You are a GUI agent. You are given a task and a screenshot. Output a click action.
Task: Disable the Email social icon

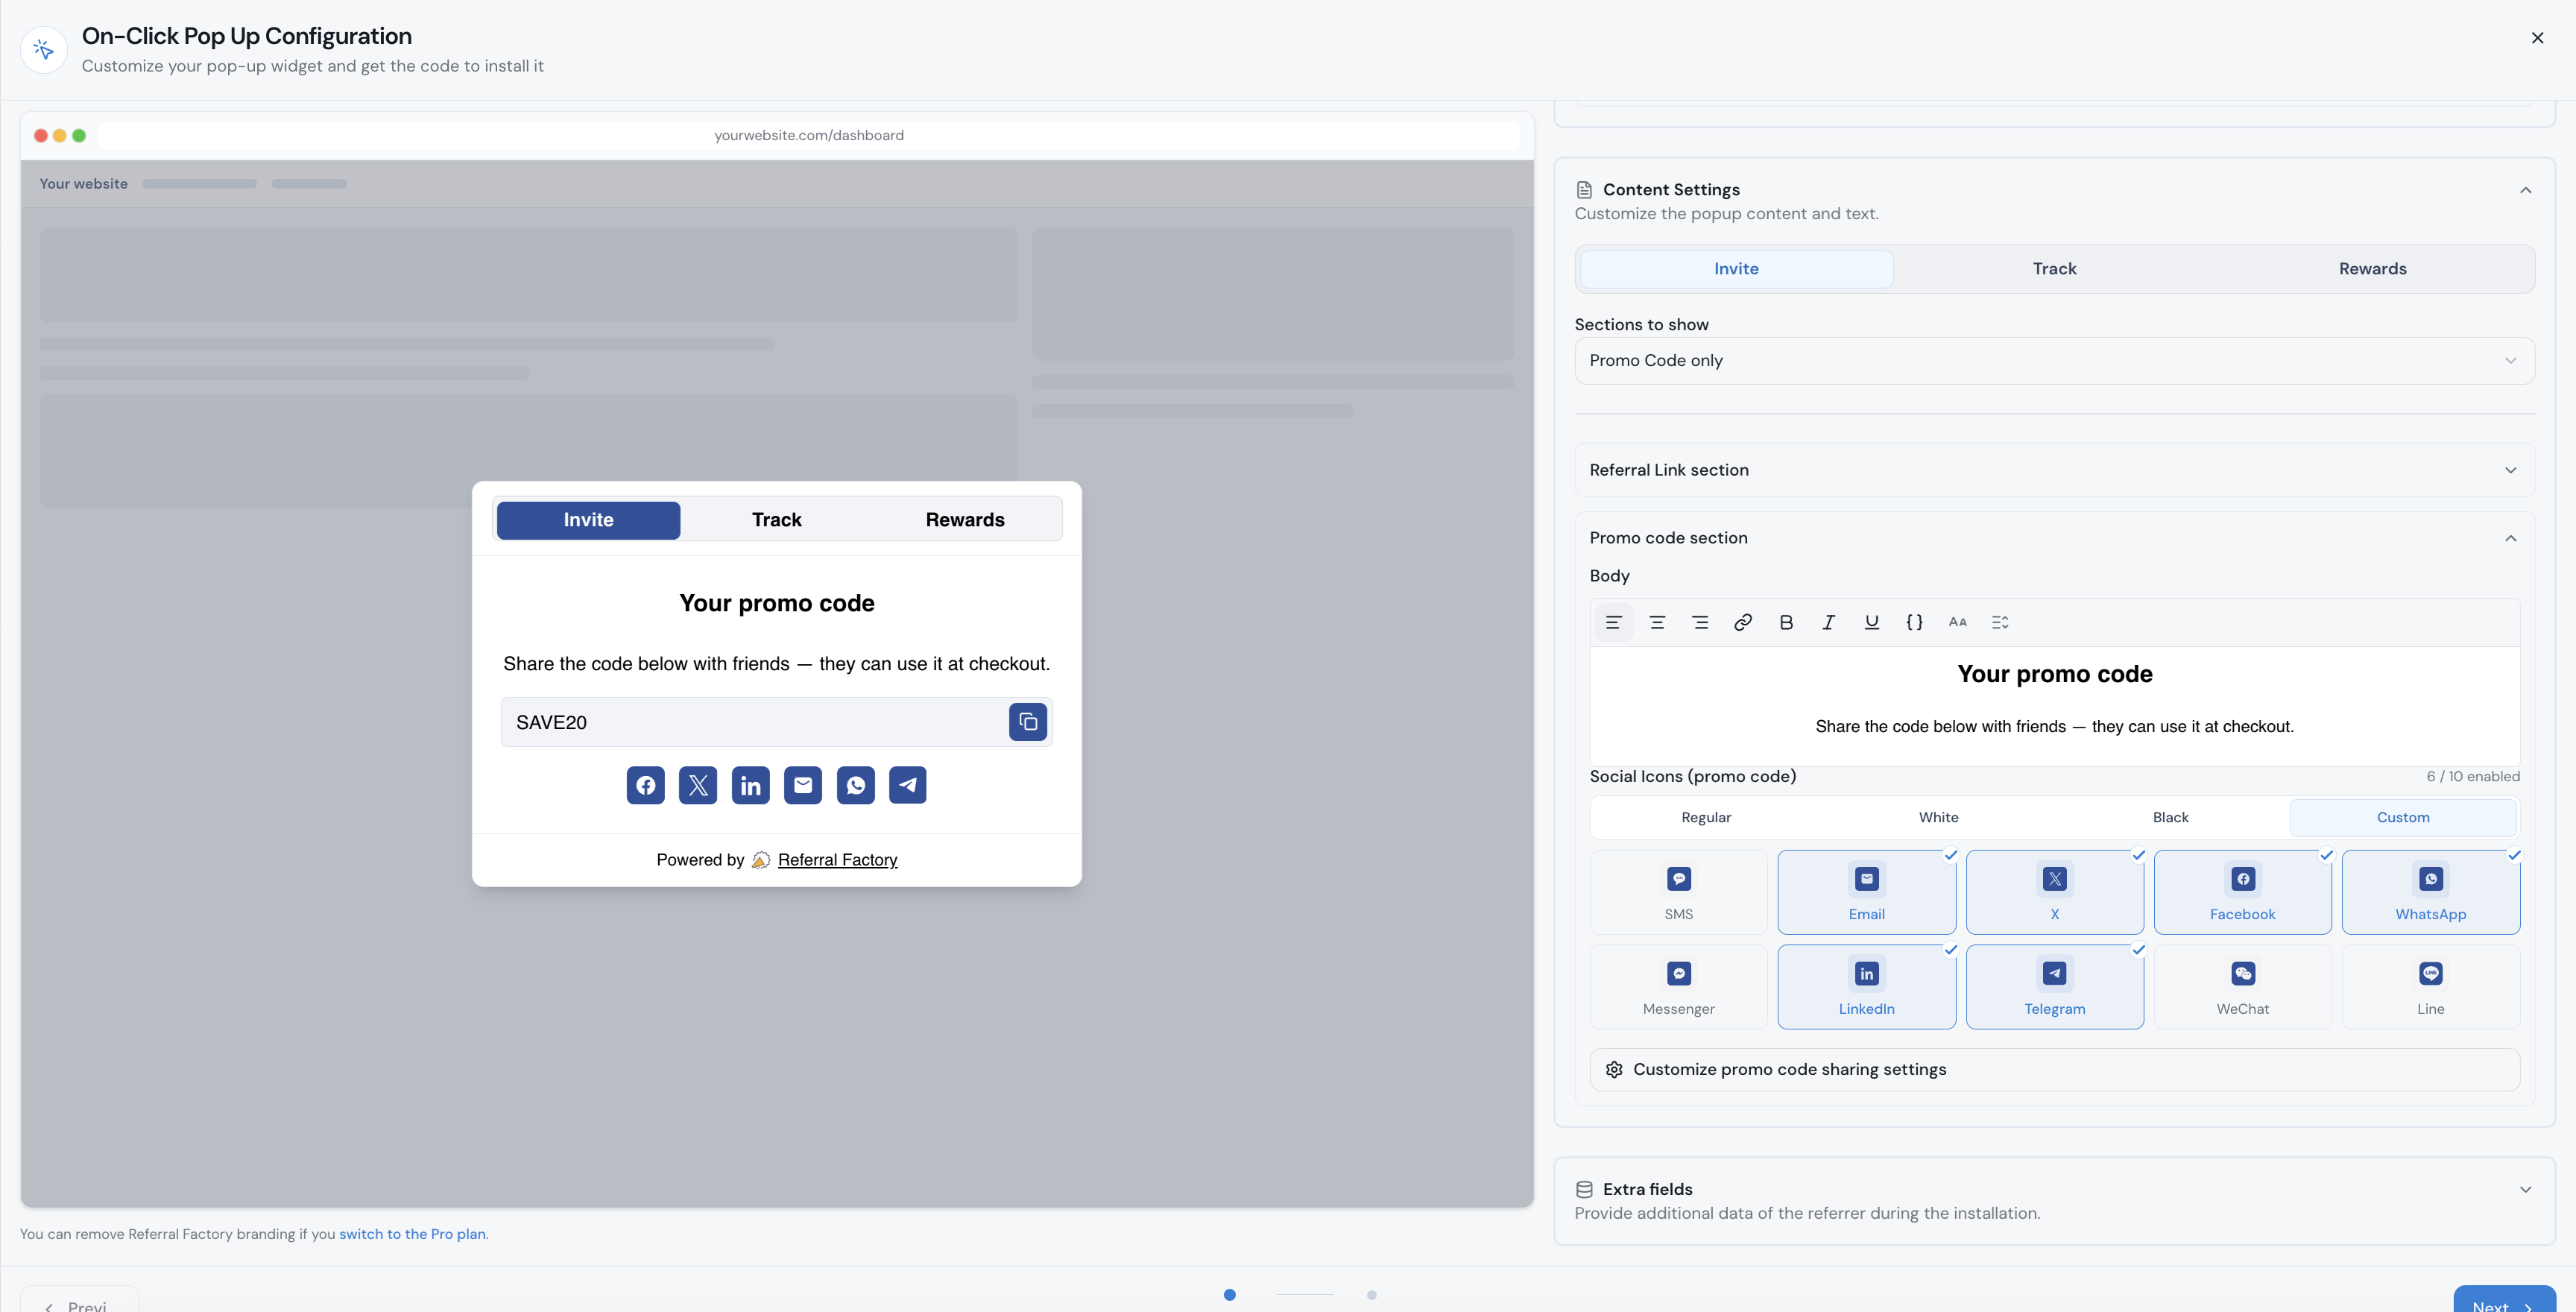(x=1867, y=892)
